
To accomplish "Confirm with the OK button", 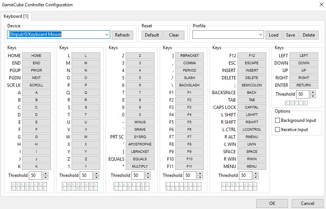I will click(272, 203).
